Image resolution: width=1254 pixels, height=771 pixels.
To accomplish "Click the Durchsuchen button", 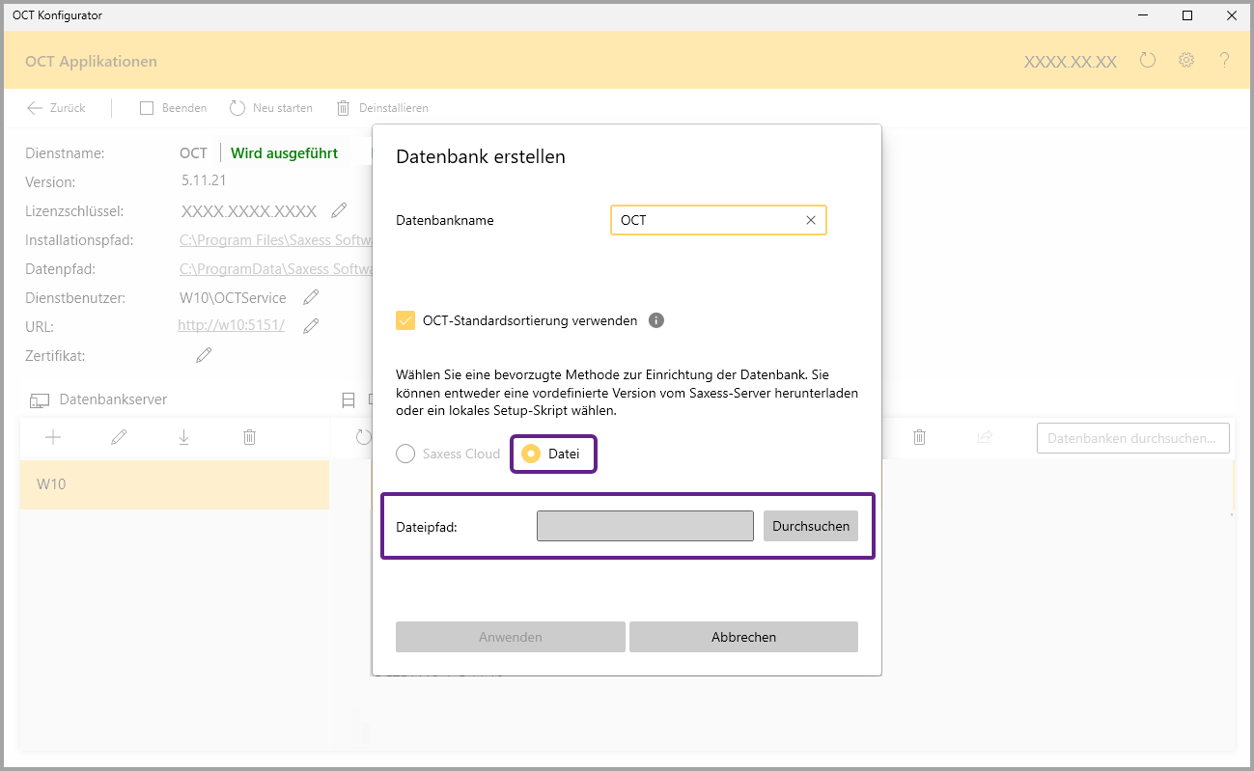I will coord(810,526).
